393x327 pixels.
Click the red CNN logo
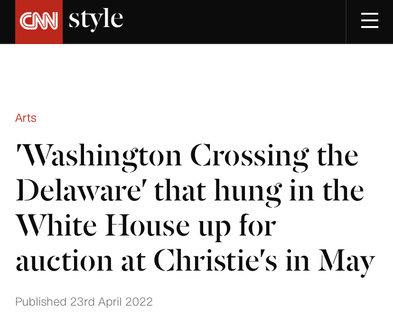39,21
